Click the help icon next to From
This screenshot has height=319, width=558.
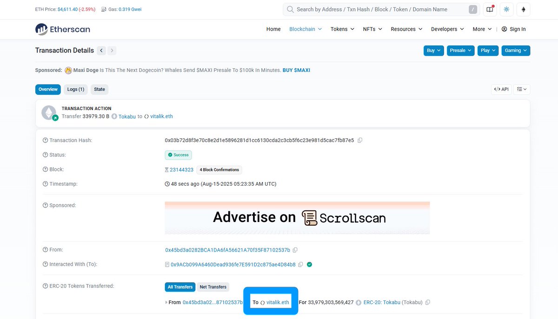tap(45, 250)
